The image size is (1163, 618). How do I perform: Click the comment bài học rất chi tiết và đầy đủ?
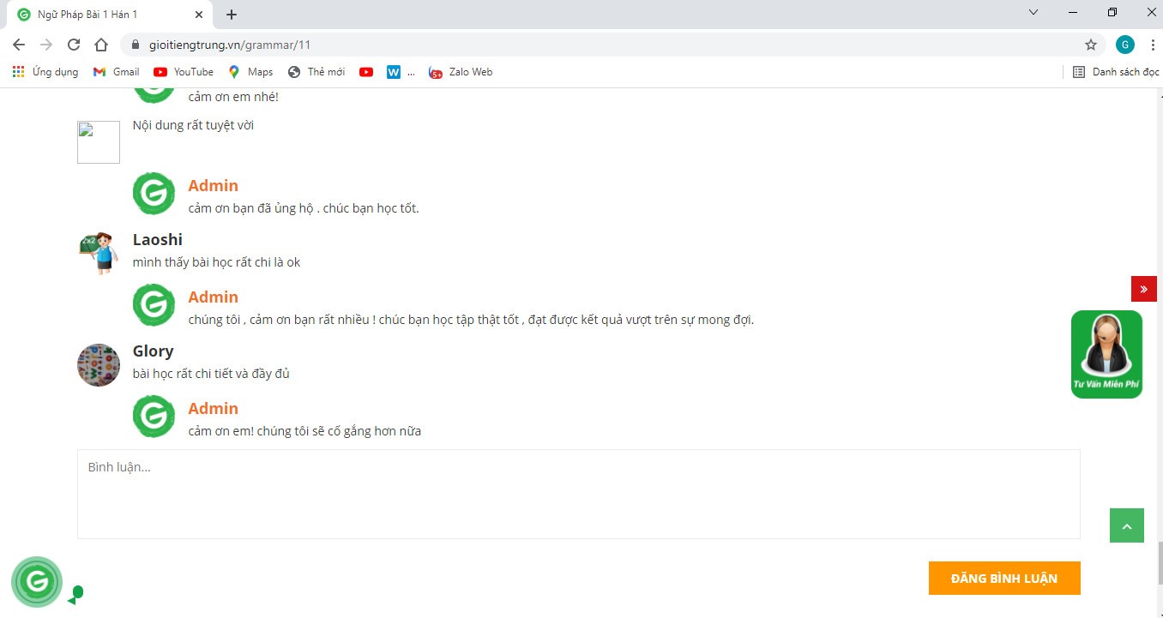tap(211, 374)
